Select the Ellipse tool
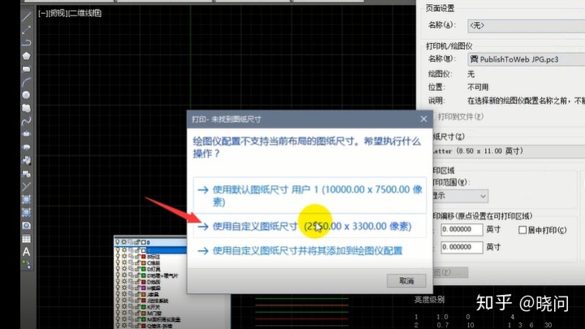 coord(26,133)
